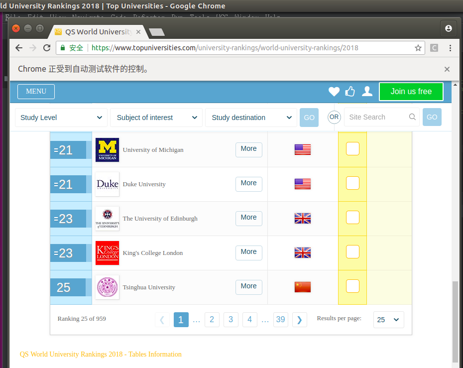This screenshot has height=368, width=463.
Task: Close the QS World University tab
Action: (138, 32)
